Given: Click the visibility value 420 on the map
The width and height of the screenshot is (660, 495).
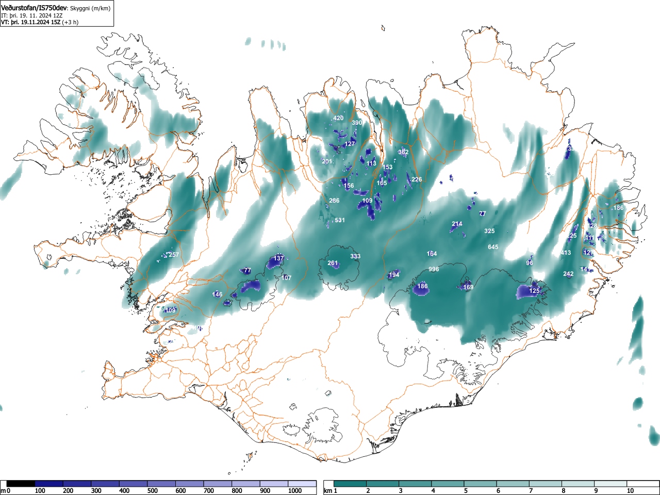Looking at the screenshot, I should [338, 118].
